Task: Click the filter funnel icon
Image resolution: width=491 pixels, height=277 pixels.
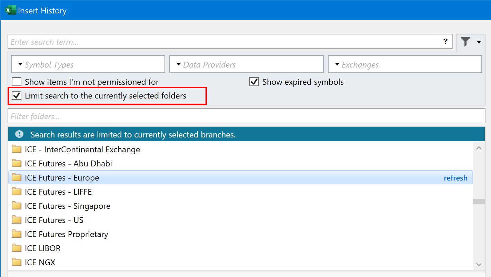Action: pos(465,42)
